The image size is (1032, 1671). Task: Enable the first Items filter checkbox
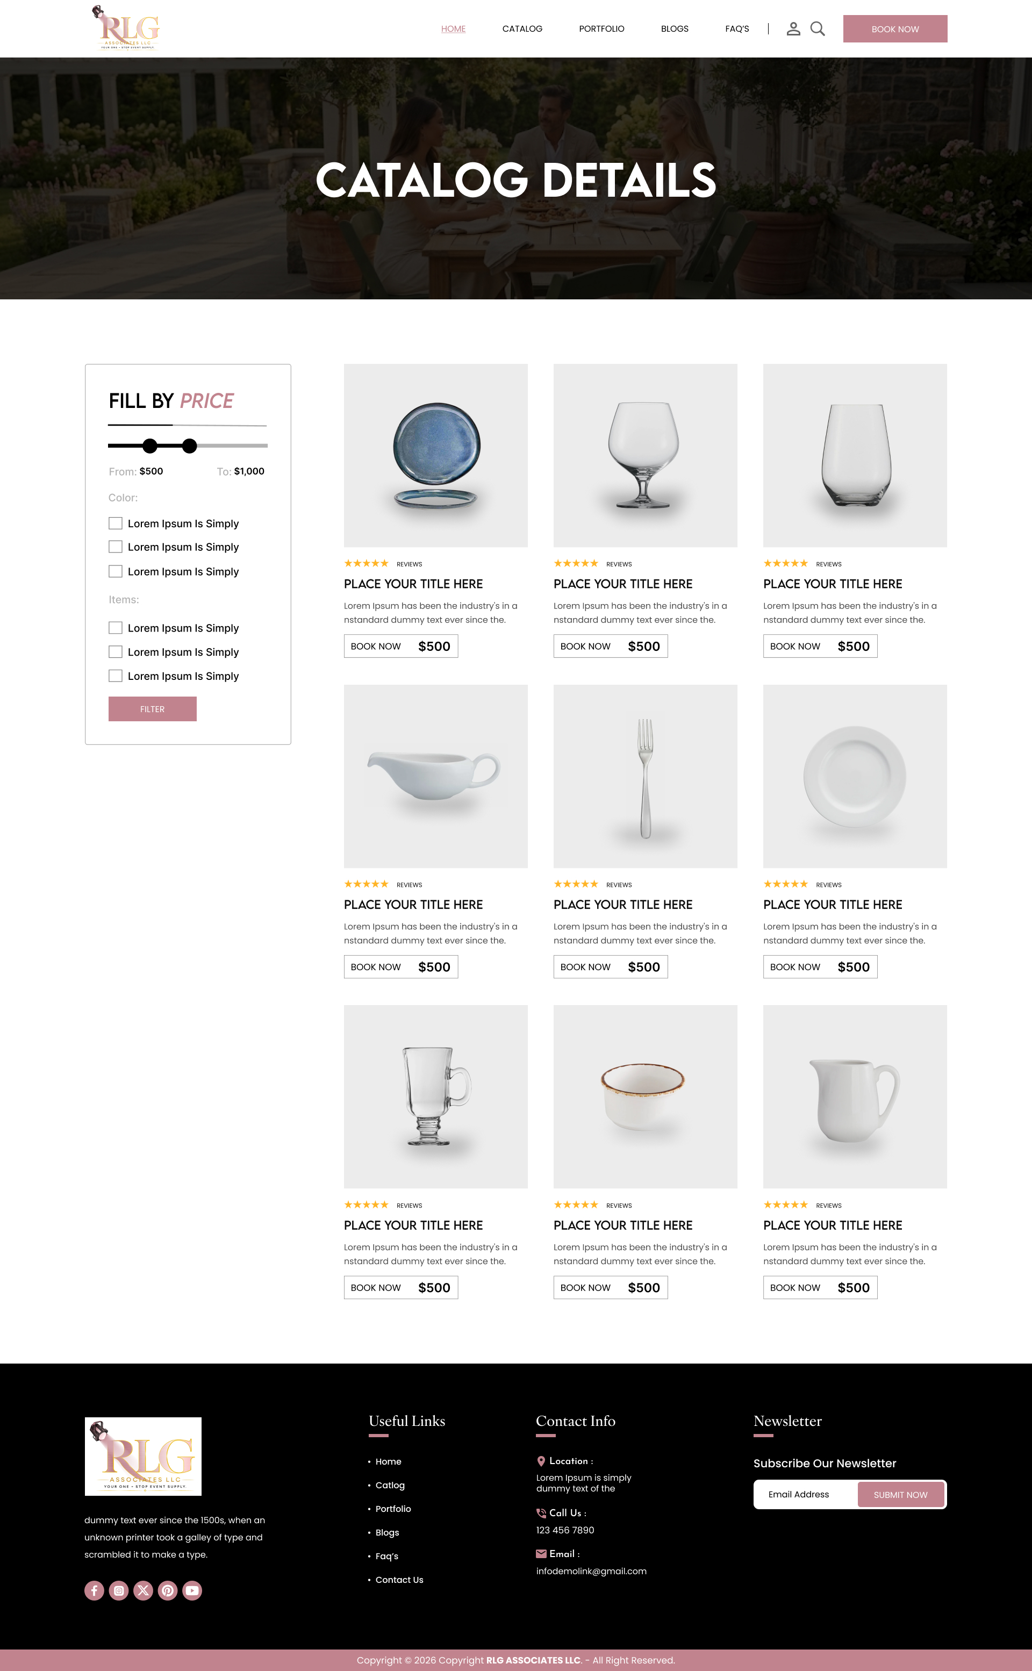[116, 628]
